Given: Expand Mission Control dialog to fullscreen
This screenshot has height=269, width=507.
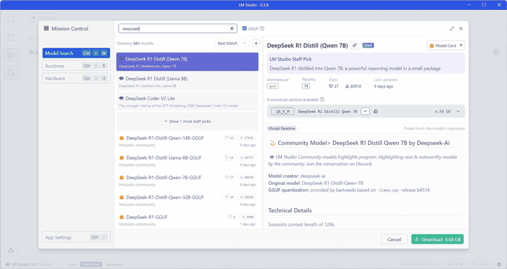Looking at the screenshot, I should click(452, 28).
